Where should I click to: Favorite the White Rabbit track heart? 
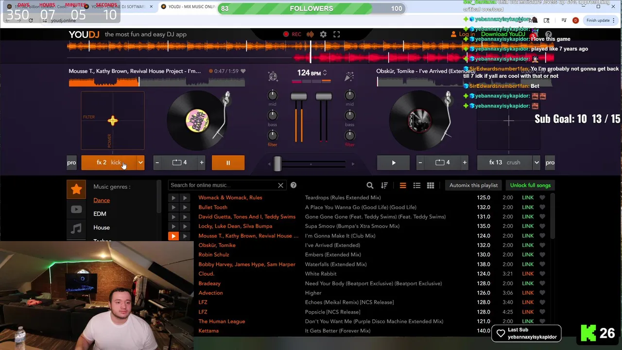click(x=542, y=274)
